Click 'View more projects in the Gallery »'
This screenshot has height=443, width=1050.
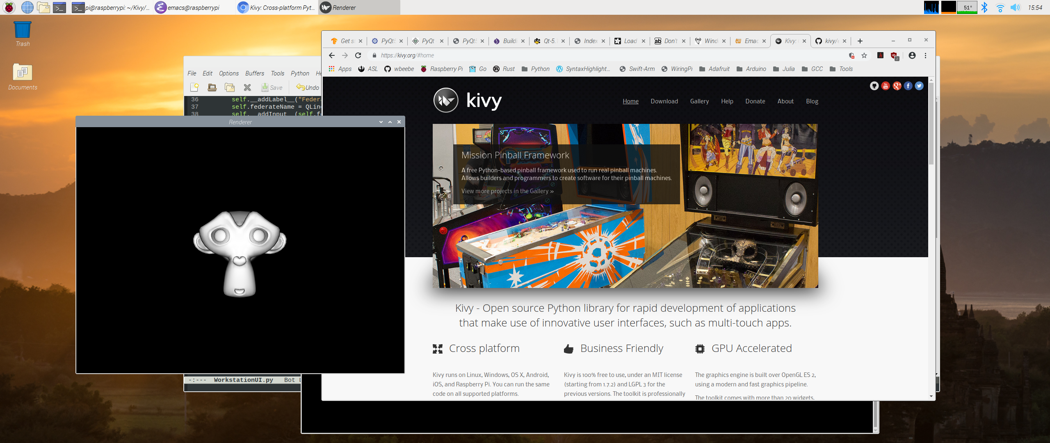pos(507,191)
